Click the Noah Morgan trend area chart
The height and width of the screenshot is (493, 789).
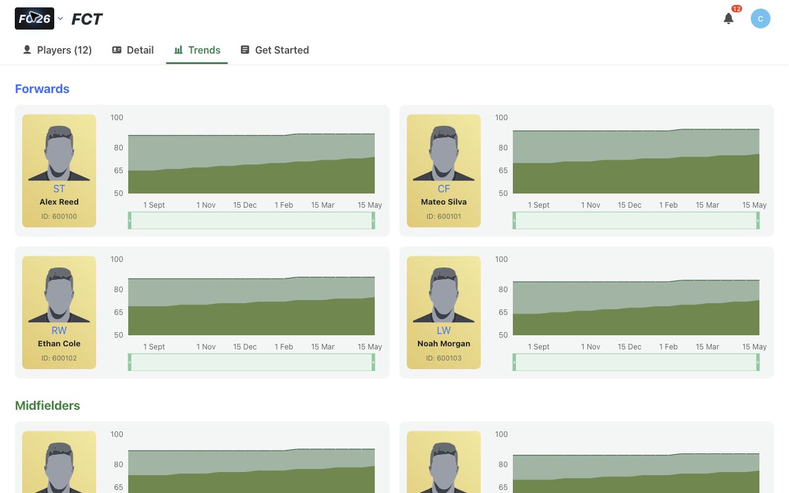636,307
